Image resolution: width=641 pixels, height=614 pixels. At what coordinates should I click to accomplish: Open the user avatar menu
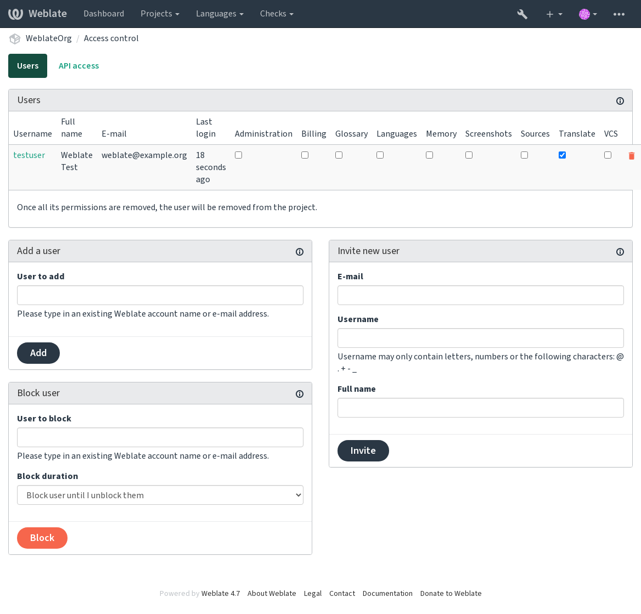(x=588, y=14)
